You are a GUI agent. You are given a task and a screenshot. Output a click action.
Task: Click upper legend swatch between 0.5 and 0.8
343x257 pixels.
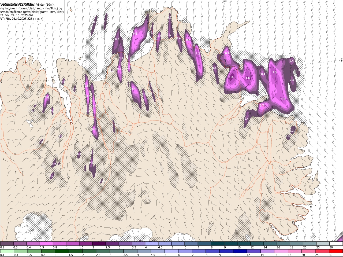coord(46,243)
